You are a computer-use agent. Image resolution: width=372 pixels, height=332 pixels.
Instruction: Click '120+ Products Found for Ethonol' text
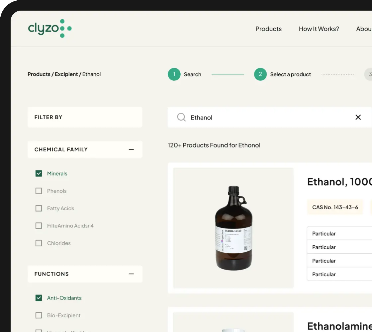click(x=214, y=145)
